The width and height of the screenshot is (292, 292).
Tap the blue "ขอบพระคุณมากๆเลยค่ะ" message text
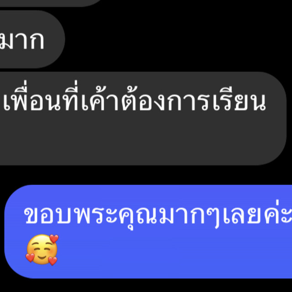pos(158,215)
